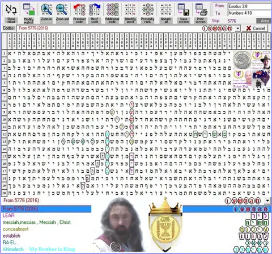Click the silver coin thumbnail image
The height and width of the screenshot is (254, 272).
coord(243,60)
